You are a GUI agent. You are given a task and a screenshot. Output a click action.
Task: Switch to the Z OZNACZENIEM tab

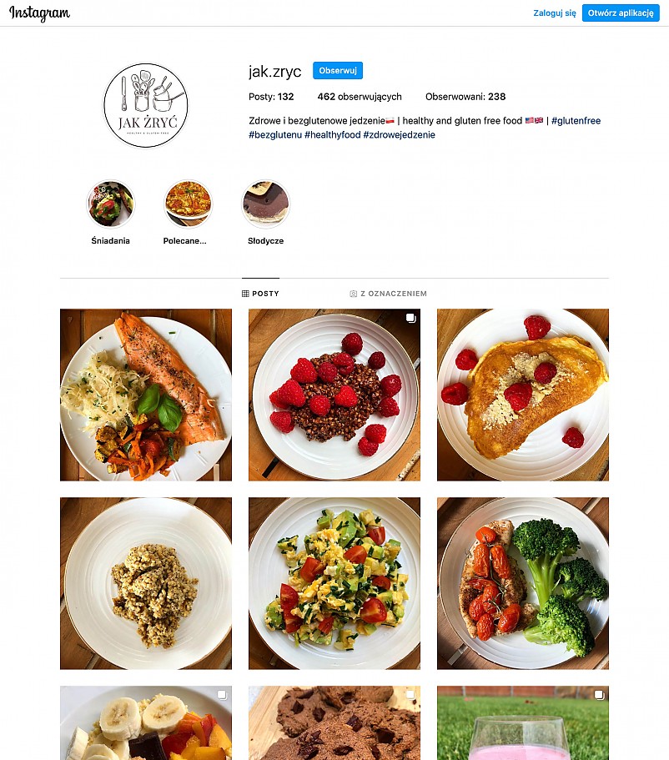[389, 294]
